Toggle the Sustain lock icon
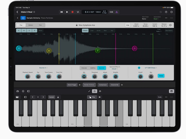This screenshot has width=186, height=139. tap(58, 97)
